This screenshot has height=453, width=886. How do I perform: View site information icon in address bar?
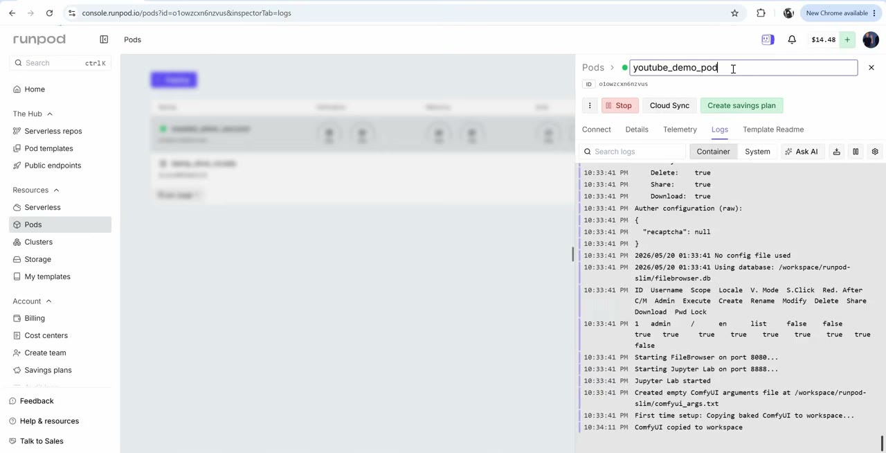coord(72,13)
